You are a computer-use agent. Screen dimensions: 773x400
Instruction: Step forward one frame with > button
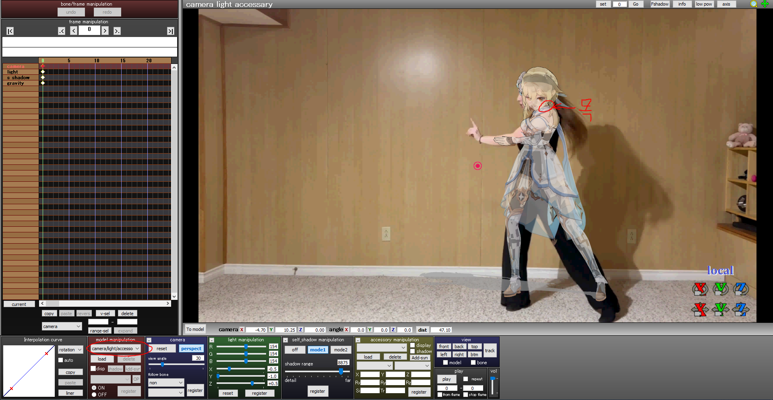pos(105,31)
